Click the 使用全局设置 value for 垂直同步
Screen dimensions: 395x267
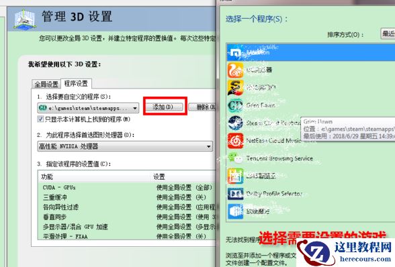pyautogui.click(x=186, y=217)
